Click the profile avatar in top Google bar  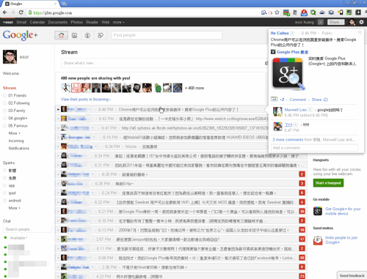tap(352, 22)
